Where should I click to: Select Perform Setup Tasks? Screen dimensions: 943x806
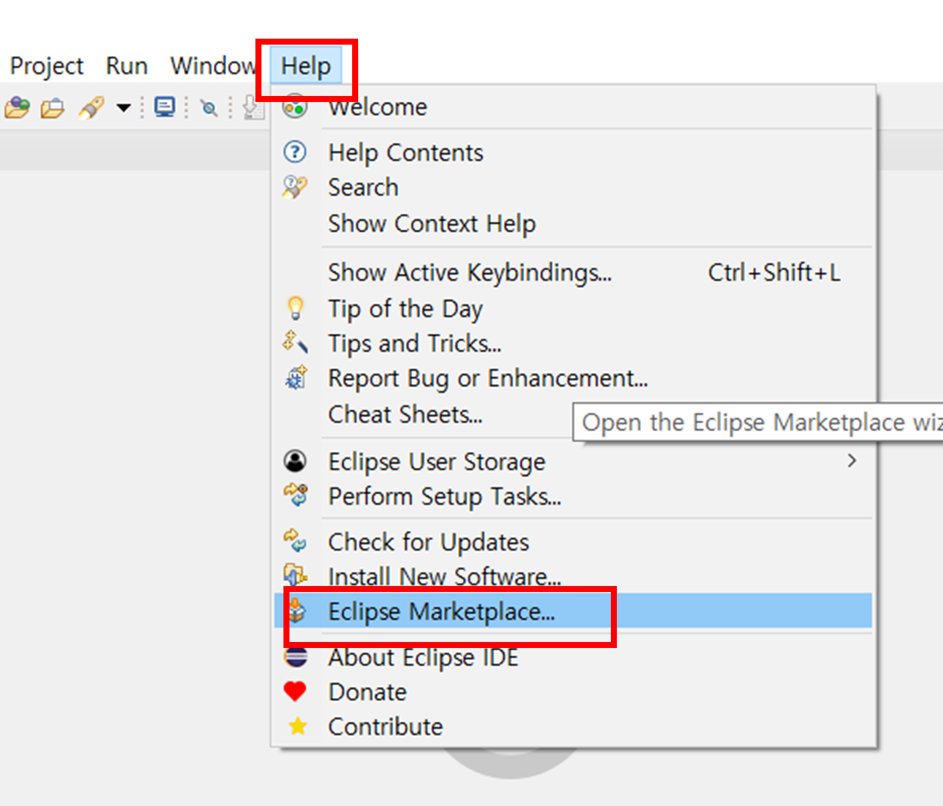572,497
